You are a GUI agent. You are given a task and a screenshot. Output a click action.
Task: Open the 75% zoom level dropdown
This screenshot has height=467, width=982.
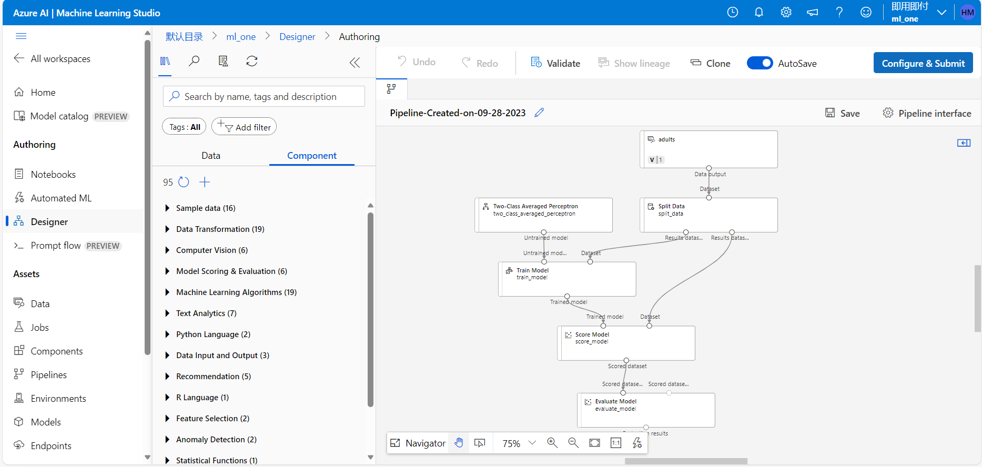pos(532,443)
